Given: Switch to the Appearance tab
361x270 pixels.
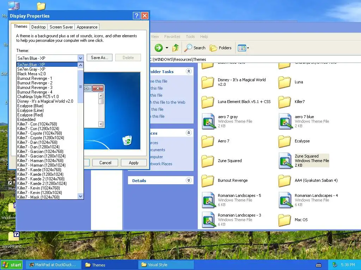Looking at the screenshot, I should [x=87, y=27].
